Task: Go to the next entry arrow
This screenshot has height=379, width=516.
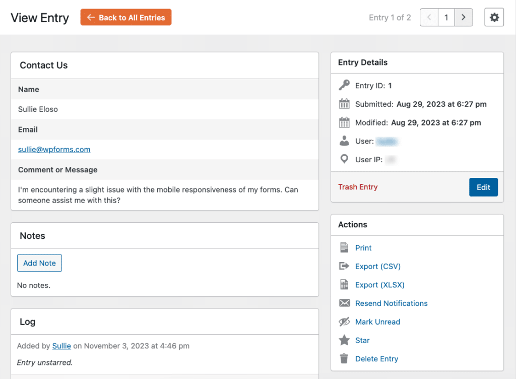Action: coord(464,18)
